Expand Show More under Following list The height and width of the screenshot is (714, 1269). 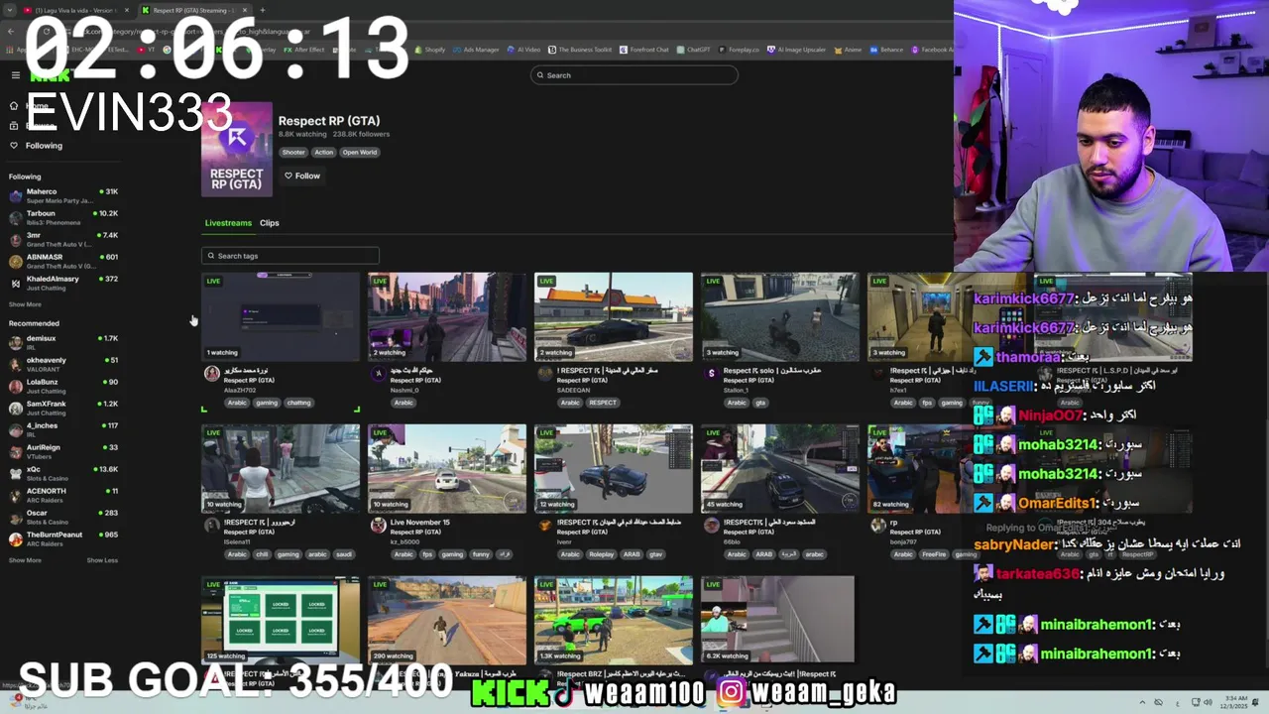click(x=25, y=304)
